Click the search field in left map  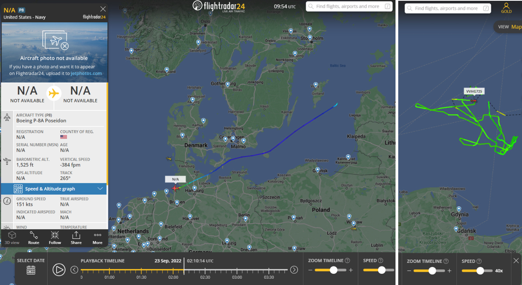[x=349, y=6]
